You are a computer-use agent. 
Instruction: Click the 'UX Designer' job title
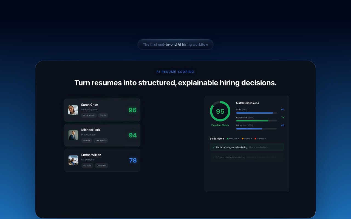click(88, 160)
